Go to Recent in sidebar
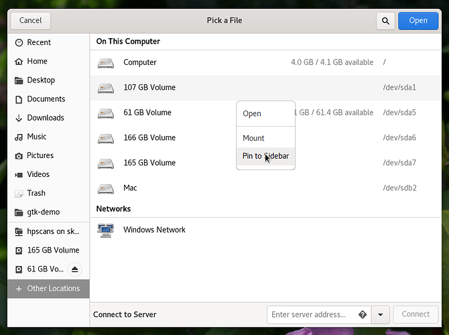Screen dimensions: 449x335 48,43
